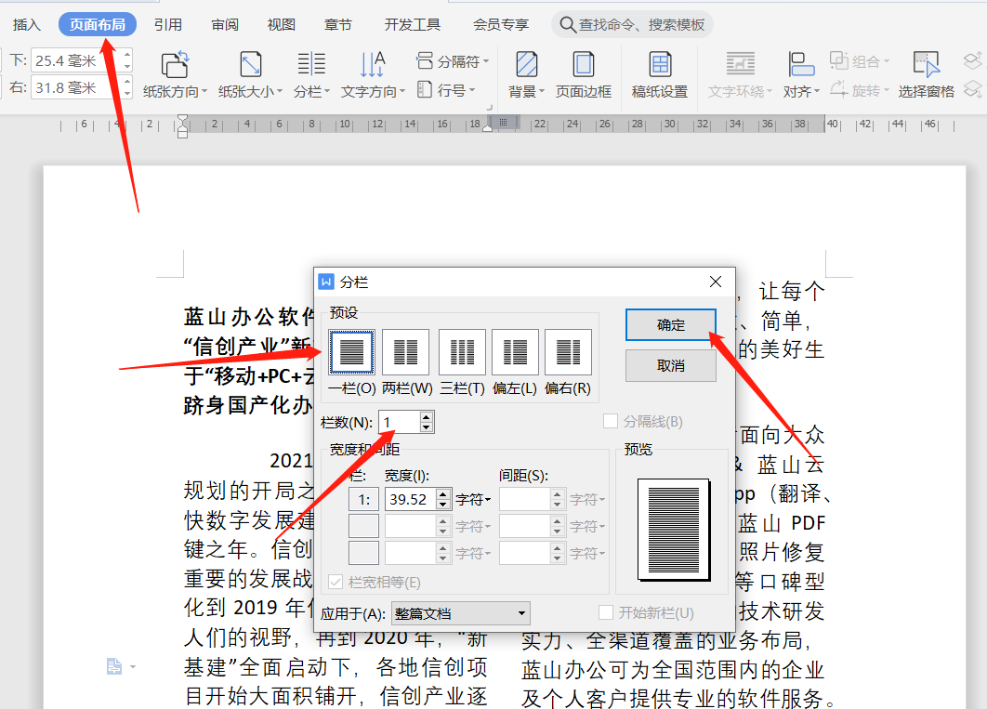This screenshot has height=709, width=987.
Task: Switch to the 页面布局 tab
Action: 98,24
